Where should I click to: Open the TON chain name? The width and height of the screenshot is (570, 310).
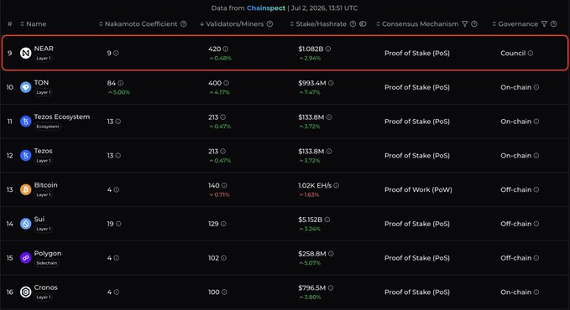click(41, 83)
